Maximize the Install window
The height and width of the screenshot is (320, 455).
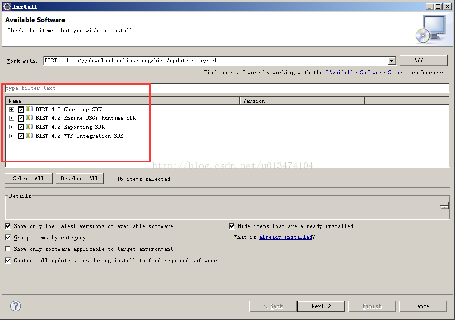click(438, 6)
